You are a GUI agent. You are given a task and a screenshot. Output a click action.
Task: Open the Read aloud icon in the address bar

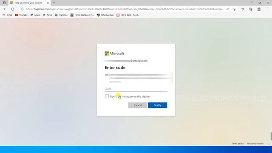click(x=228, y=9)
